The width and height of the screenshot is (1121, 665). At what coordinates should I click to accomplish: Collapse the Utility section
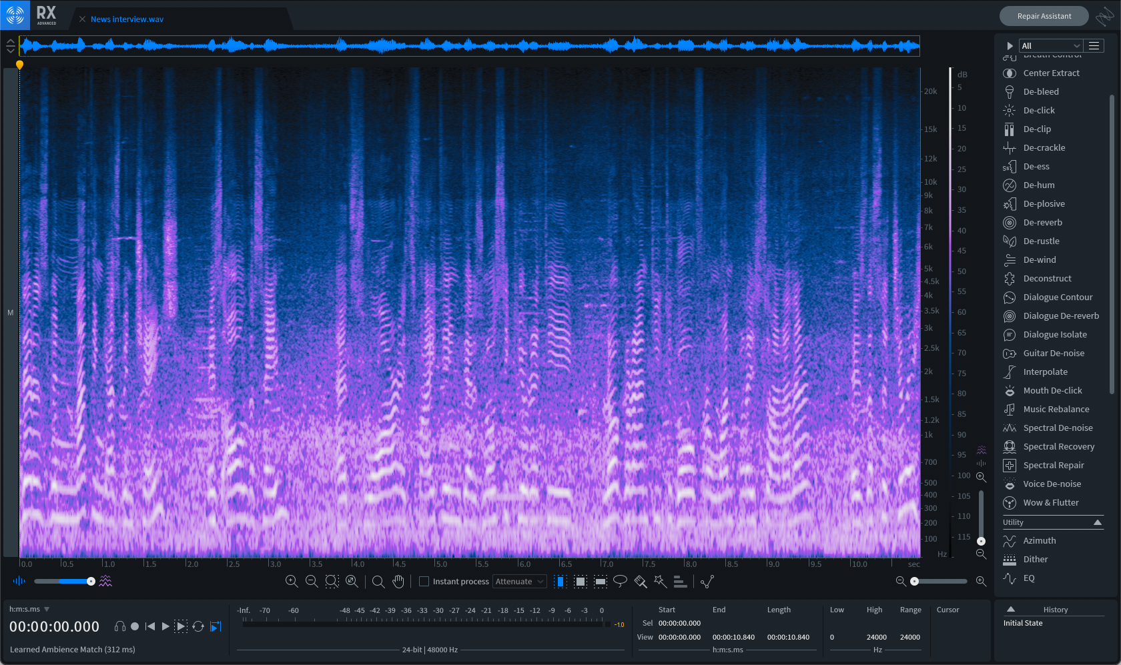coord(1097,522)
